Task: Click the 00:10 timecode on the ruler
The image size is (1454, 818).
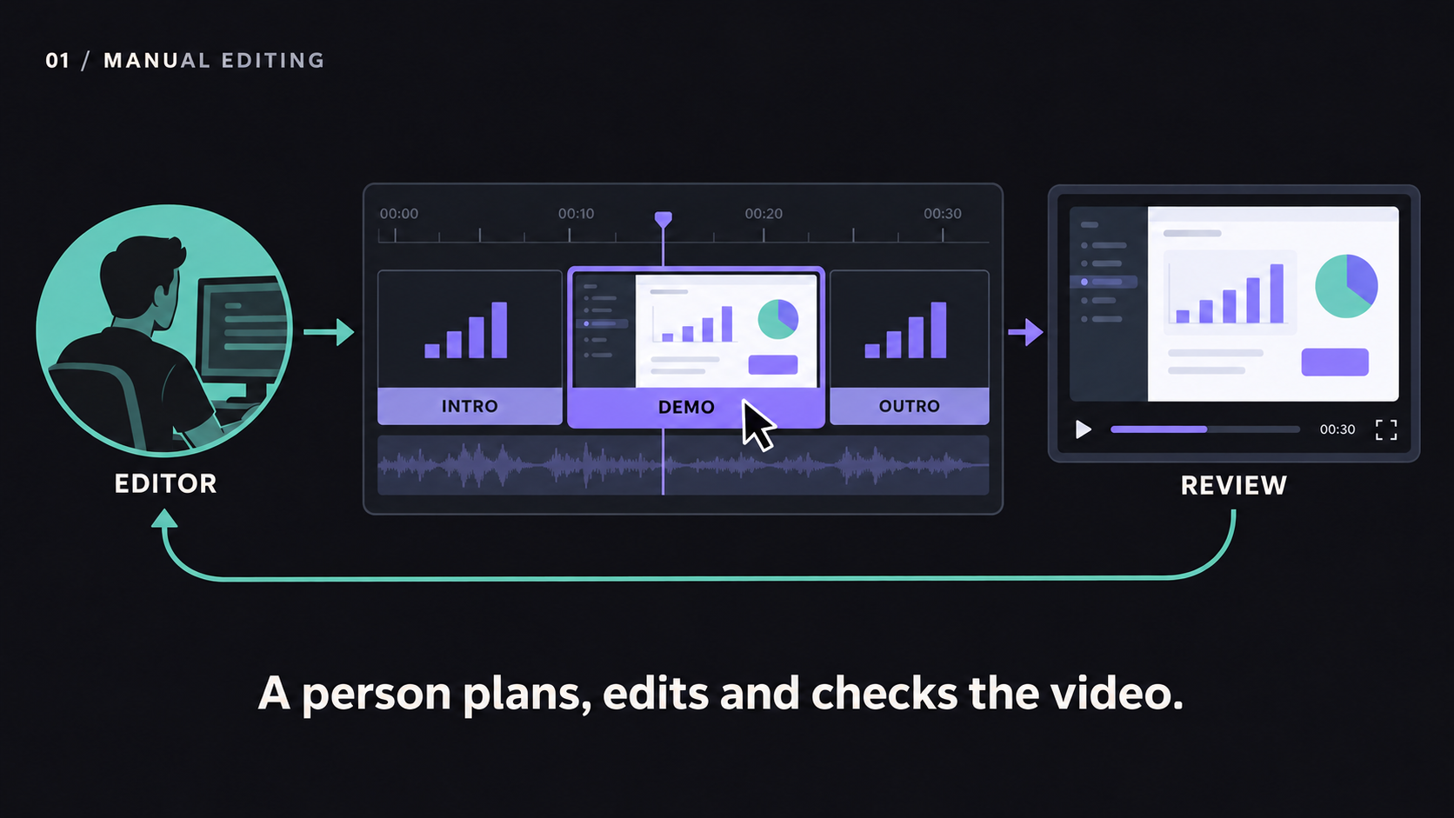Action: [x=577, y=214]
